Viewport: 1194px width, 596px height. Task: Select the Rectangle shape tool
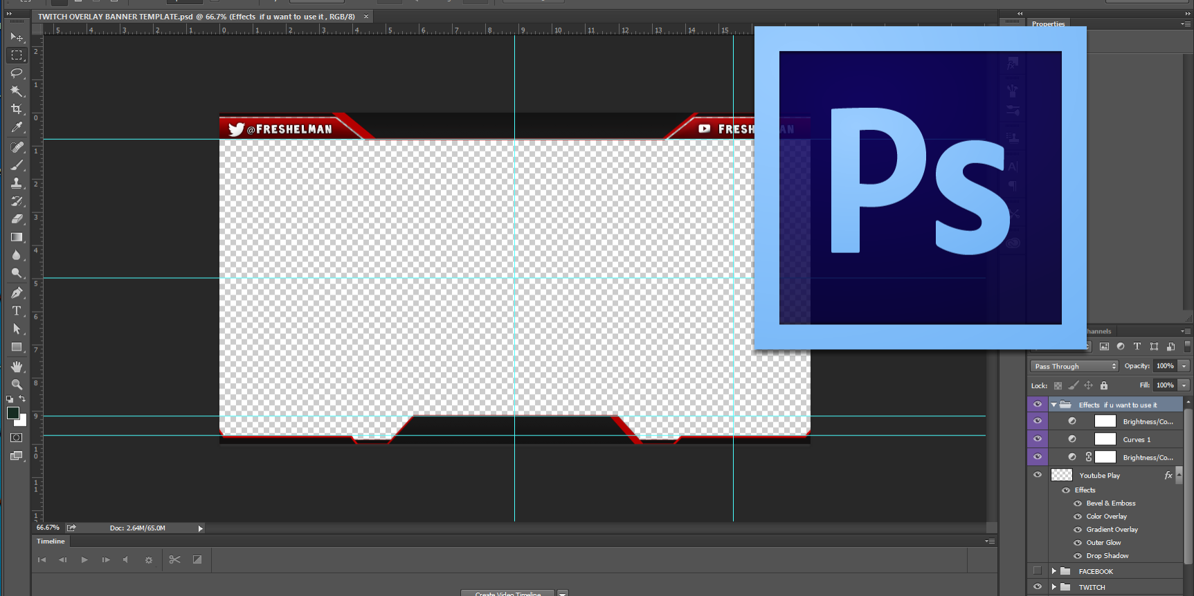(x=17, y=347)
